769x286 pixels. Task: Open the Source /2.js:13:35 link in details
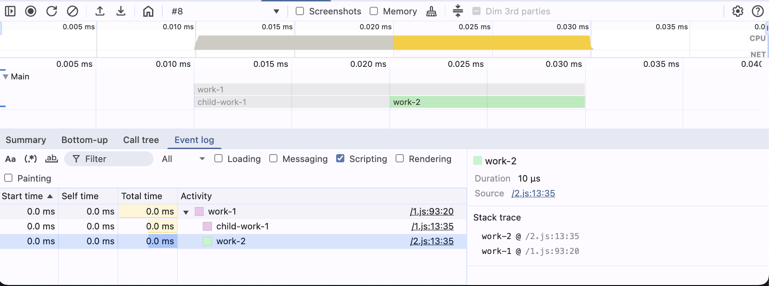[533, 193]
